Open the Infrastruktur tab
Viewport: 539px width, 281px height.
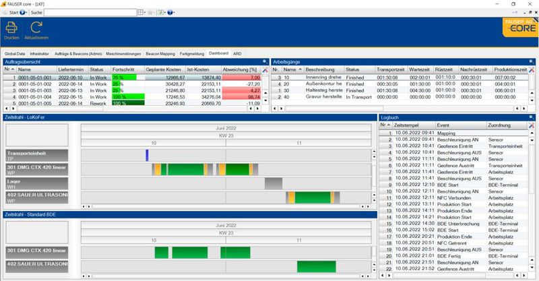tap(39, 54)
